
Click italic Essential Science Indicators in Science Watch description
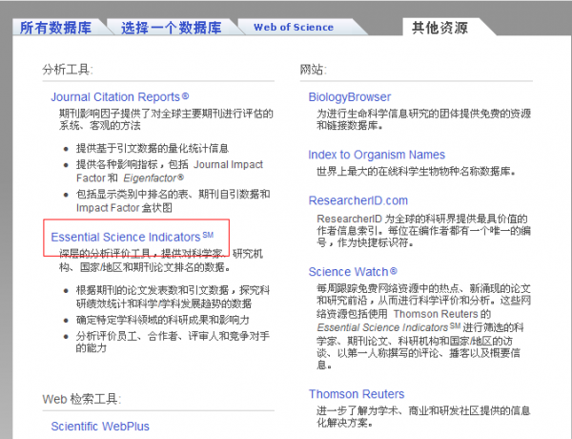click(x=389, y=327)
